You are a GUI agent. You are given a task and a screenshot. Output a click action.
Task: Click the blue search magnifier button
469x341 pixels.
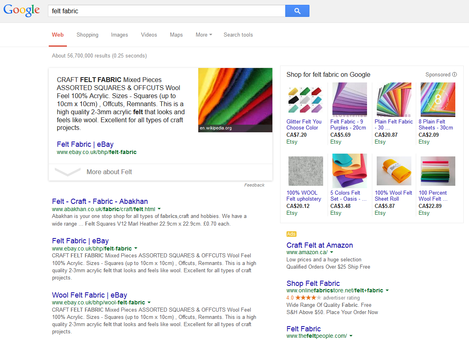click(x=297, y=11)
